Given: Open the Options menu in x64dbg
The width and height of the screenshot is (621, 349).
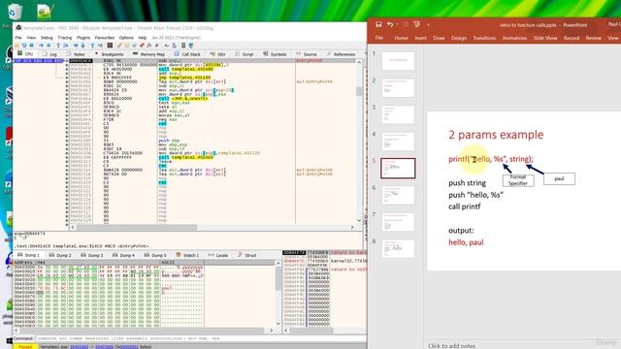Looking at the screenshot, I should tap(126, 38).
